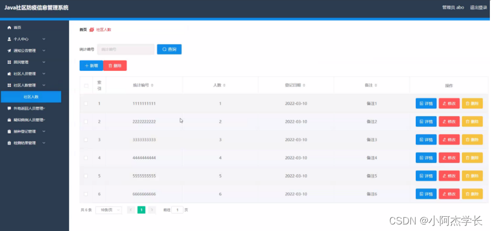Image resolution: width=491 pixels, height=231 pixels.
Task: Check the checkbox for row 3333333333
Action: [x=86, y=140]
